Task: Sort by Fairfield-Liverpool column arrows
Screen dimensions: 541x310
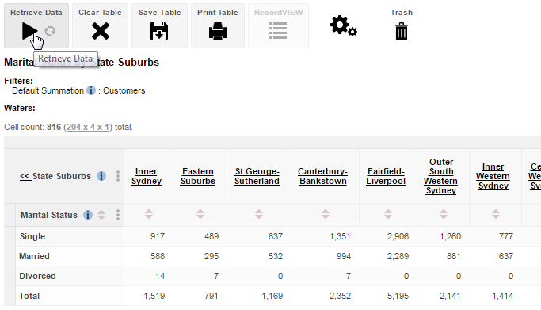Action: point(388,214)
